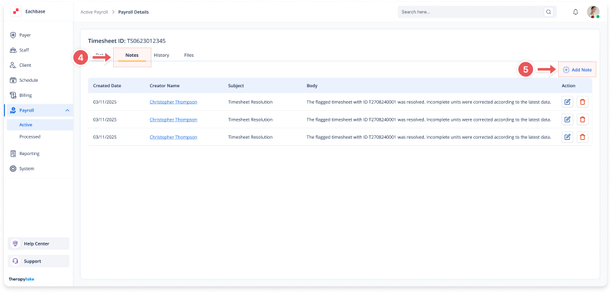
Task: Switch to the History tab
Action: coord(161,55)
